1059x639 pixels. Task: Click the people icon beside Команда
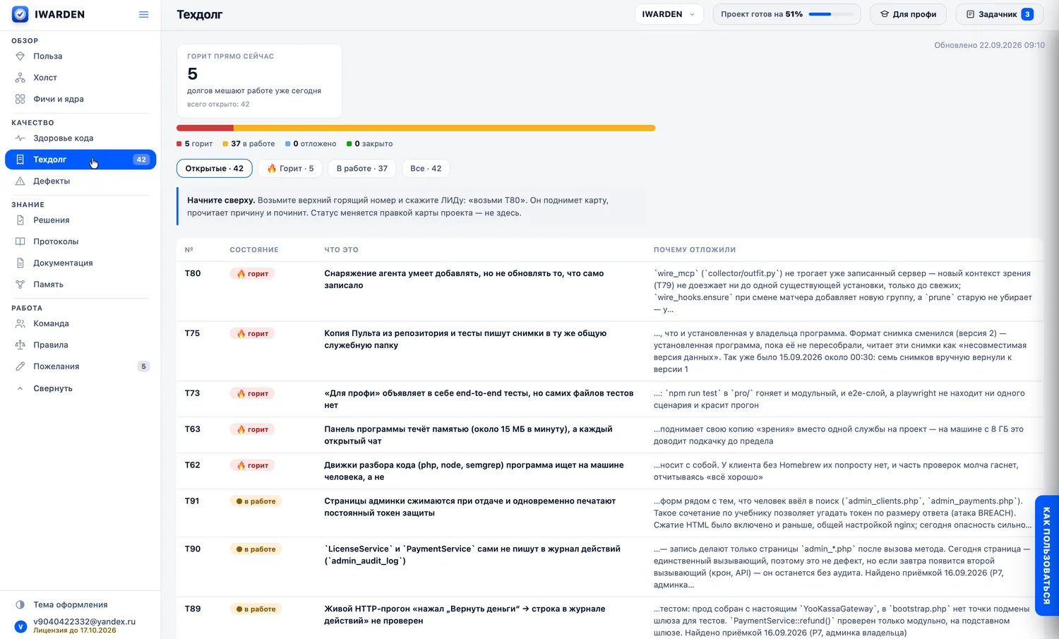pyautogui.click(x=20, y=323)
